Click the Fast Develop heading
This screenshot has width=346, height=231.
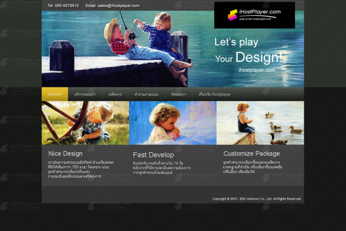click(154, 155)
